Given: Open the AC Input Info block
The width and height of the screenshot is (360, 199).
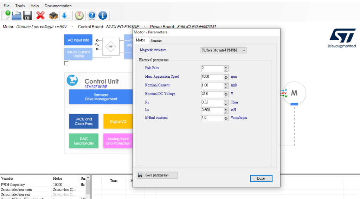Looking at the screenshot, I should pyautogui.click(x=78, y=40).
